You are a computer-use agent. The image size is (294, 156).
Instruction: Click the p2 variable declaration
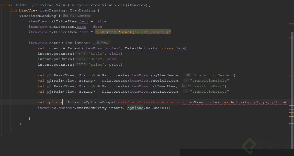tap(49, 81)
